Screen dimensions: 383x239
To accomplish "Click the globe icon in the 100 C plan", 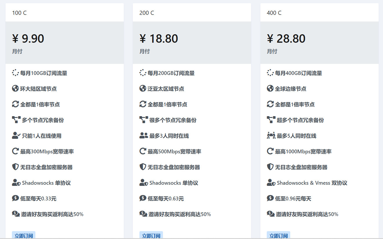I will click(15, 89).
